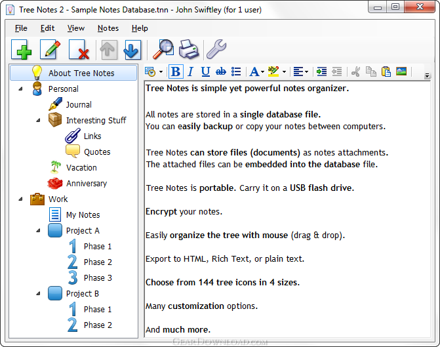Collapse the Project B branch
The image size is (440, 347).
tap(39, 293)
